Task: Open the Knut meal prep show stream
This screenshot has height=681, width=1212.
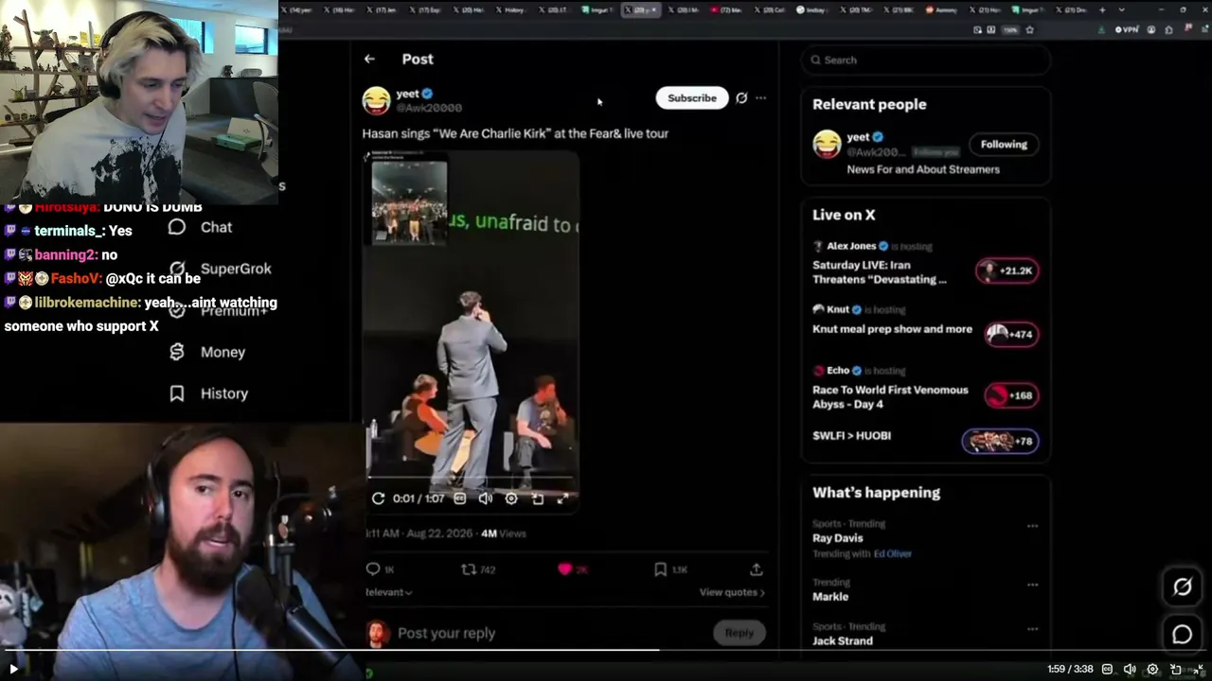Action: 892,329
